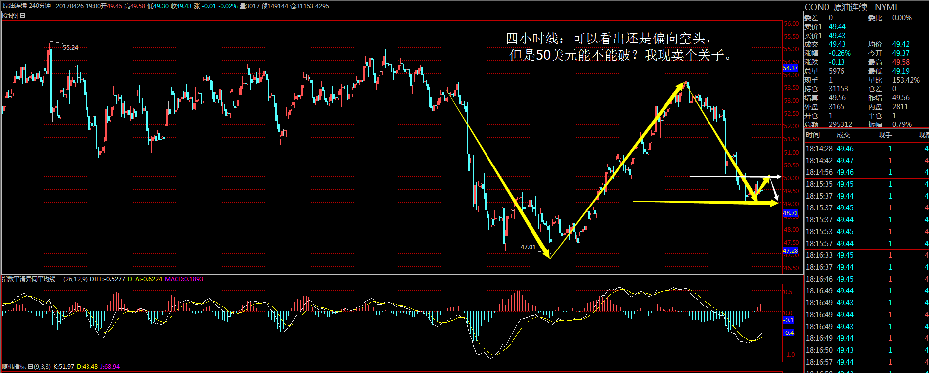The height and width of the screenshot is (373, 929).
Task: Collapse the K线图 panel toggle box
Action: click(x=23, y=16)
